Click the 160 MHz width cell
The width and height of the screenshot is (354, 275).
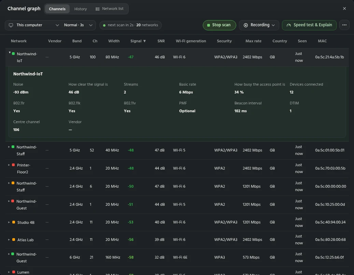pos(113,257)
